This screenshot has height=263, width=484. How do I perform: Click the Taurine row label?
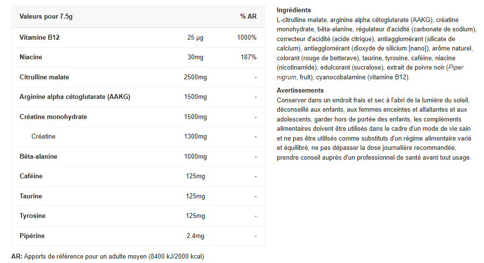click(31, 196)
